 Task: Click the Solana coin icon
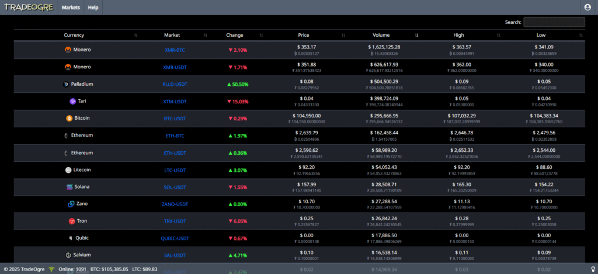69,187
